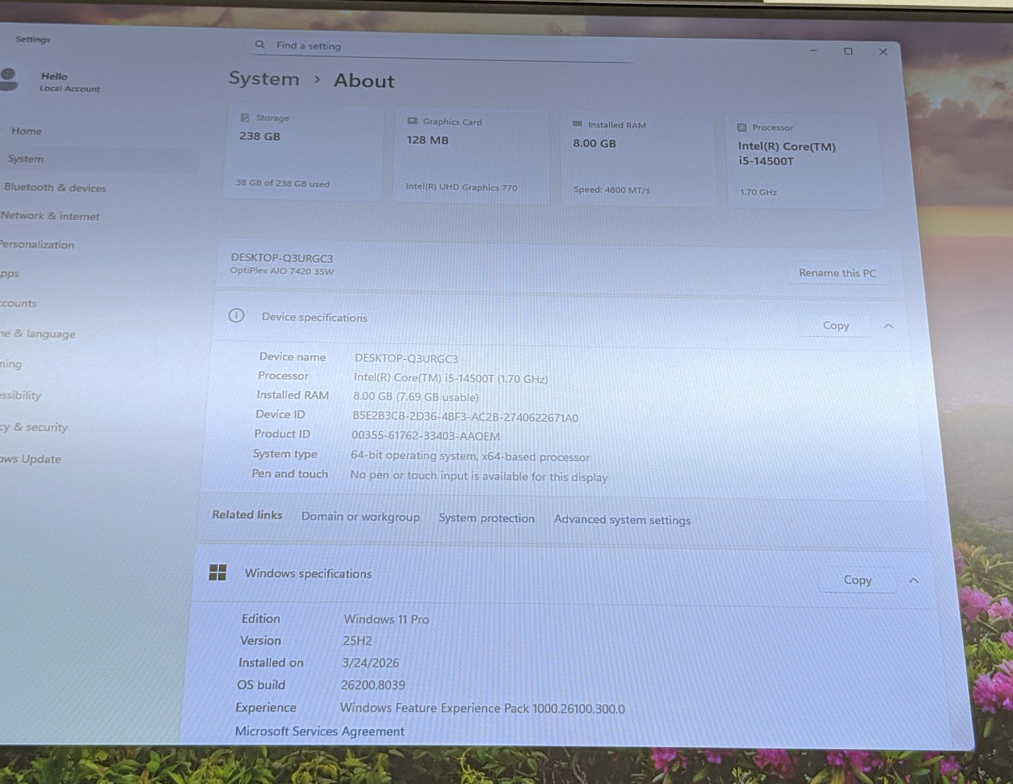Open Advanced system settings link
The height and width of the screenshot is (784, 1013).
click(x=622, y=520)
